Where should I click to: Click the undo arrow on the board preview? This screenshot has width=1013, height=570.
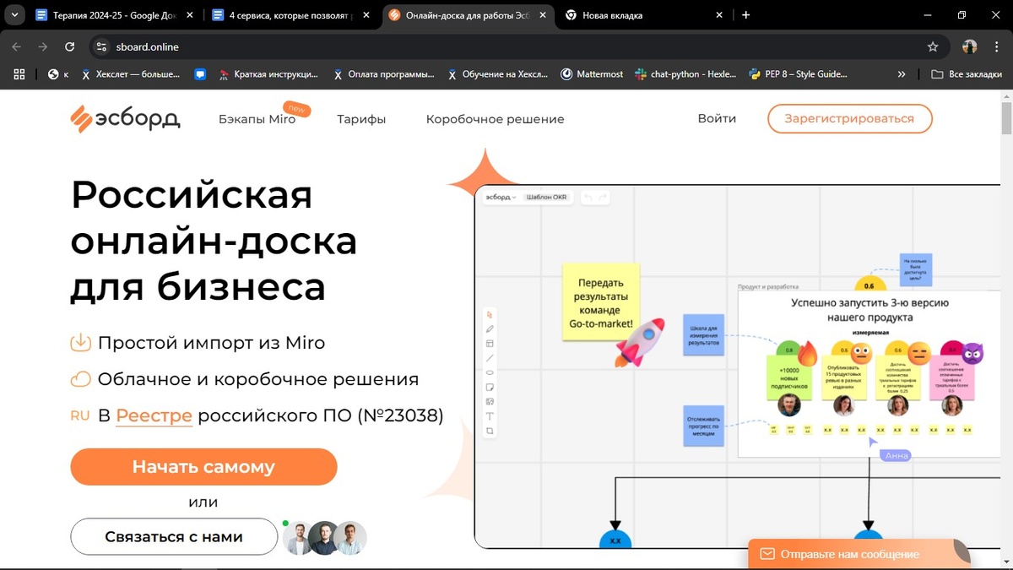coord(588,197)
